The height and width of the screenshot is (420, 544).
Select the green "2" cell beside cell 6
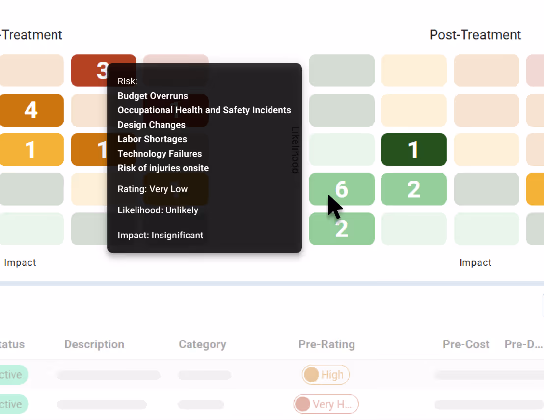point(414,189)
